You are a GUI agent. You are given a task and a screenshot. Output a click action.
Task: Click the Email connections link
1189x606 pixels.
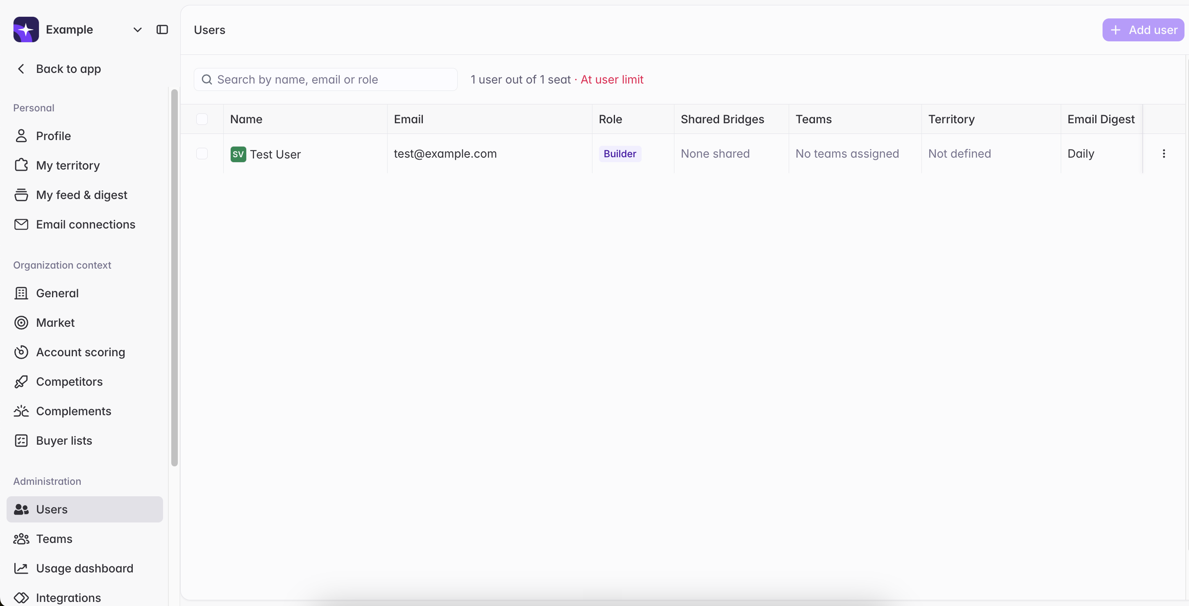coord(84,224)
